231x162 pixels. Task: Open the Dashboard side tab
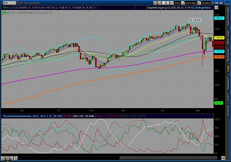(228, 83)
